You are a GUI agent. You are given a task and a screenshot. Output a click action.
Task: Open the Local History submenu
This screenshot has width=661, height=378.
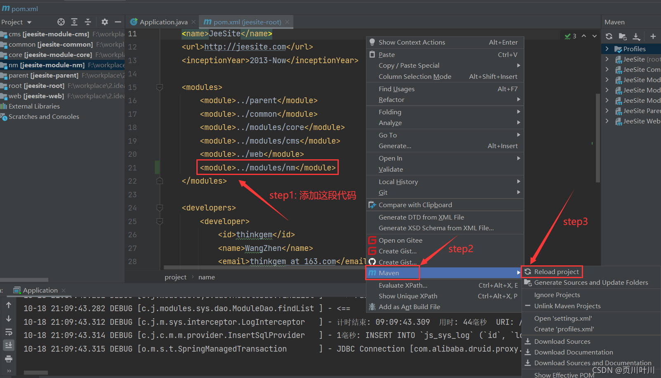[445, 182]
